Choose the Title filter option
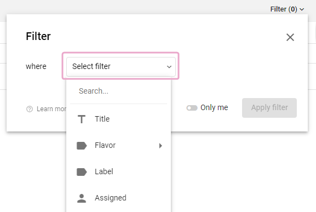This screenshot has height=212, width=316. (118, 119)
